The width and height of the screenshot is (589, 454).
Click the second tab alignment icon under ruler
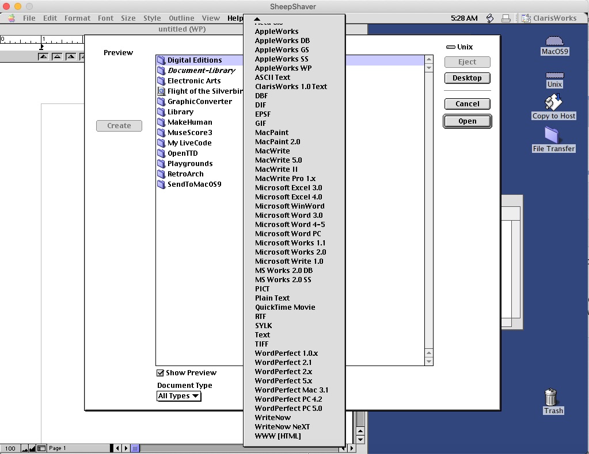pos(57,57)
